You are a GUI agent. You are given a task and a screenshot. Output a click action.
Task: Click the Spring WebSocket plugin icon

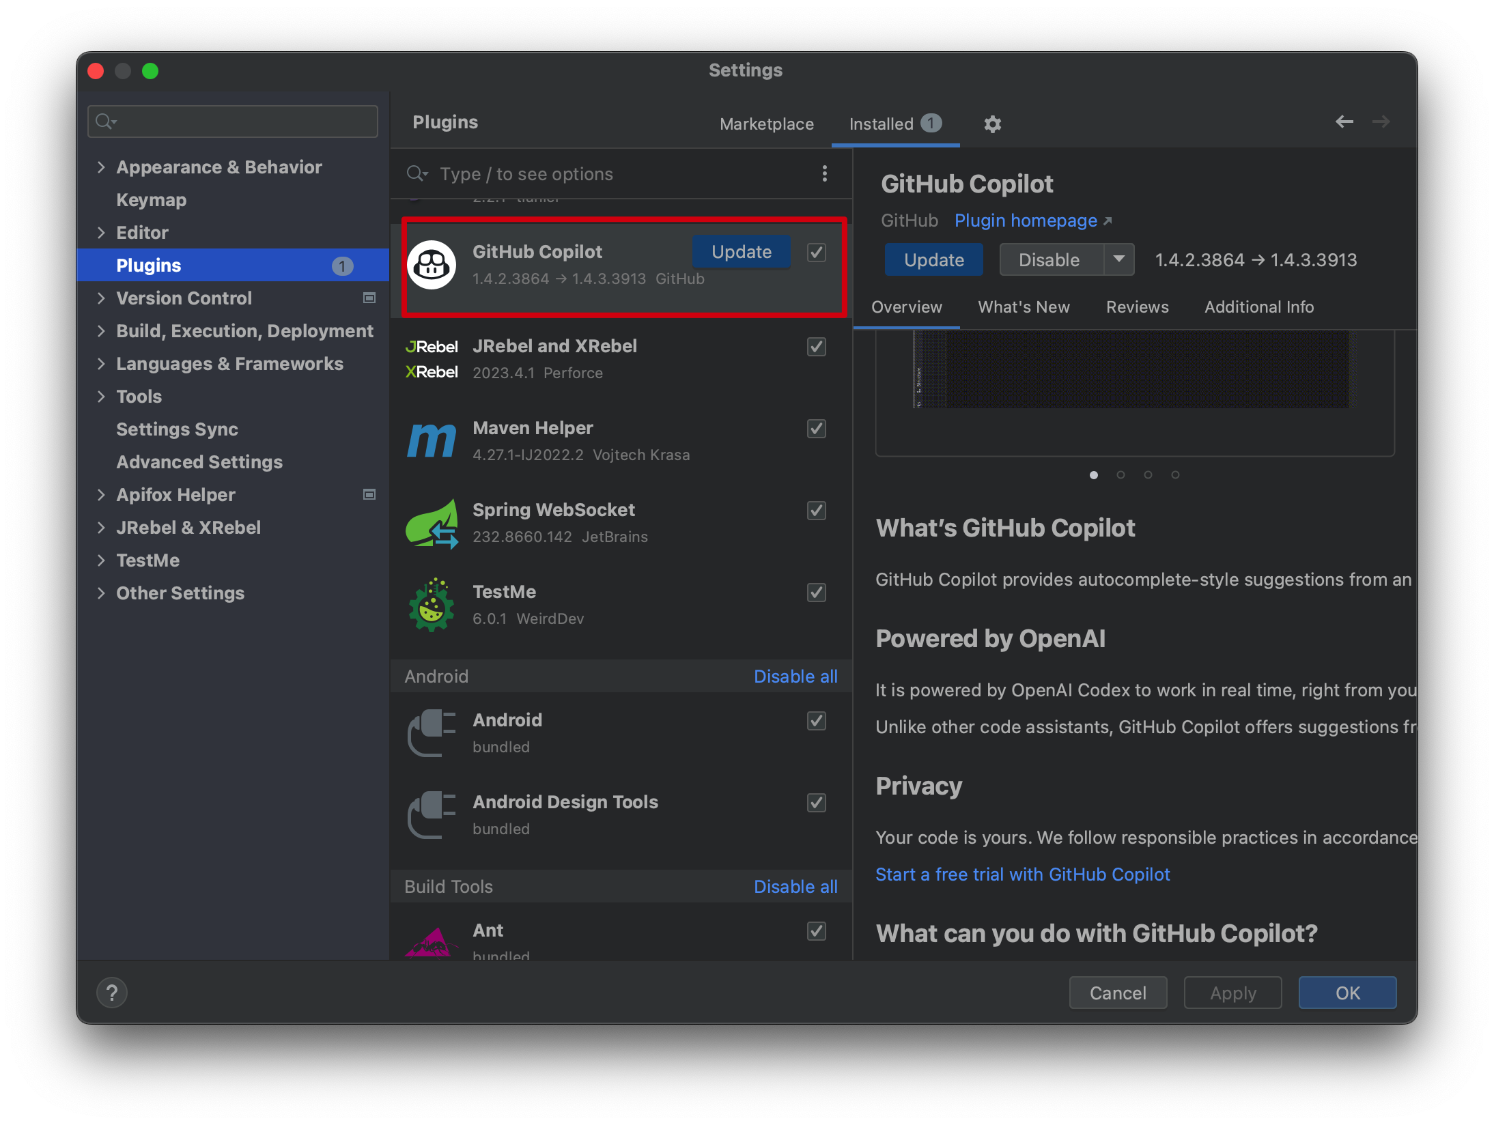coord(432,524)
